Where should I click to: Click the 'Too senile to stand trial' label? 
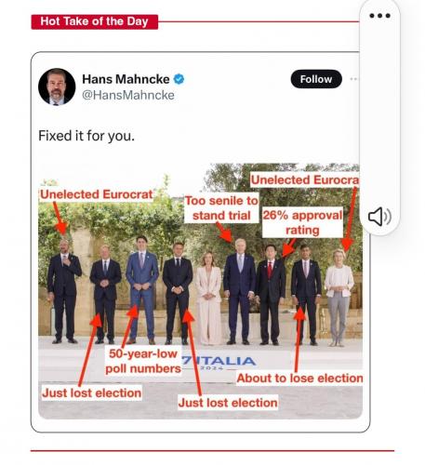[221, 208]
